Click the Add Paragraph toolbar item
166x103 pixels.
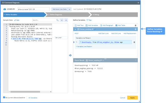pyautogui.click(x=107, y=25)
